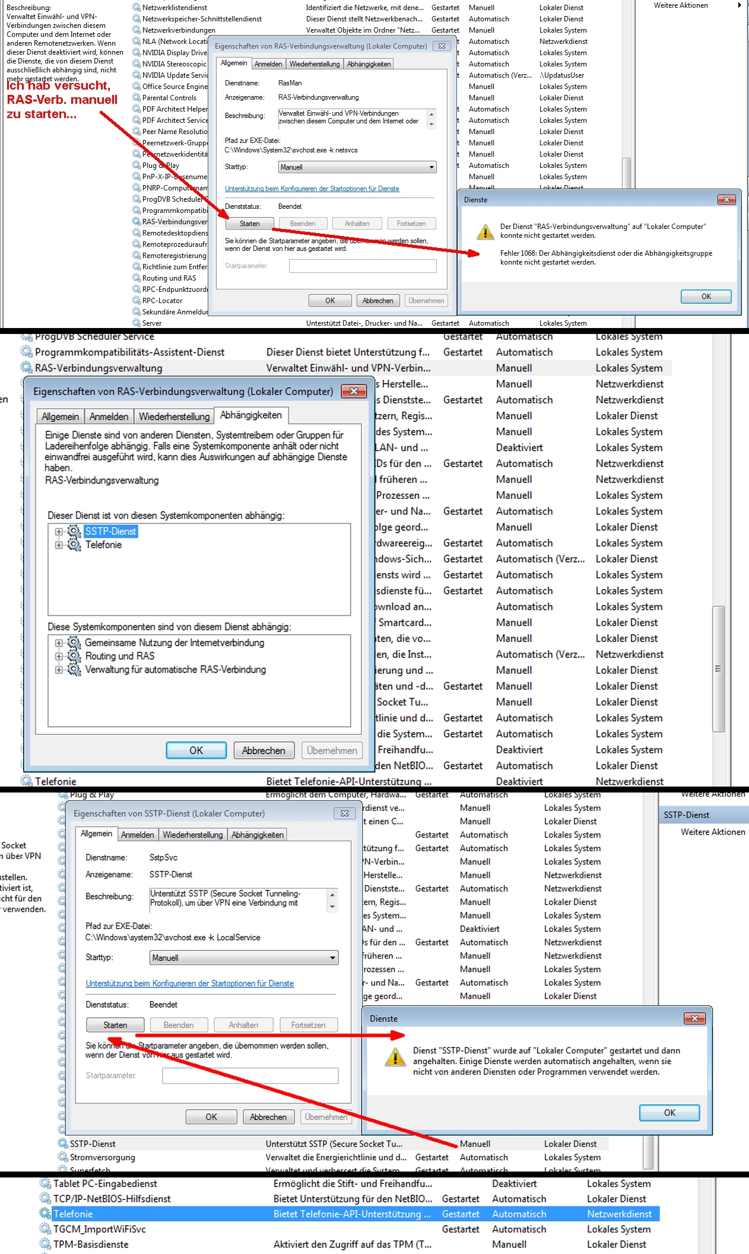Open the startup options help link in SSTP-Dienst dialog
This screenshot has height=1254, width=749.
(189, 984)
